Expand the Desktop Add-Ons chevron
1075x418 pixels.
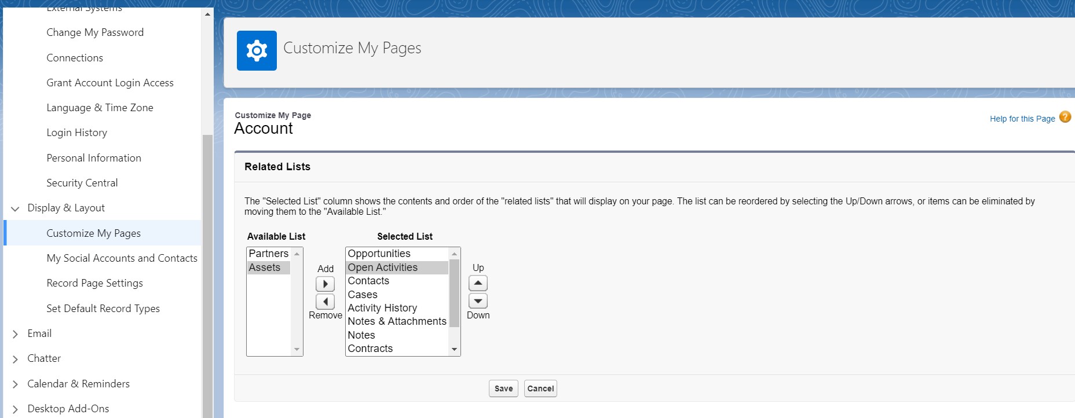point(15,409)
